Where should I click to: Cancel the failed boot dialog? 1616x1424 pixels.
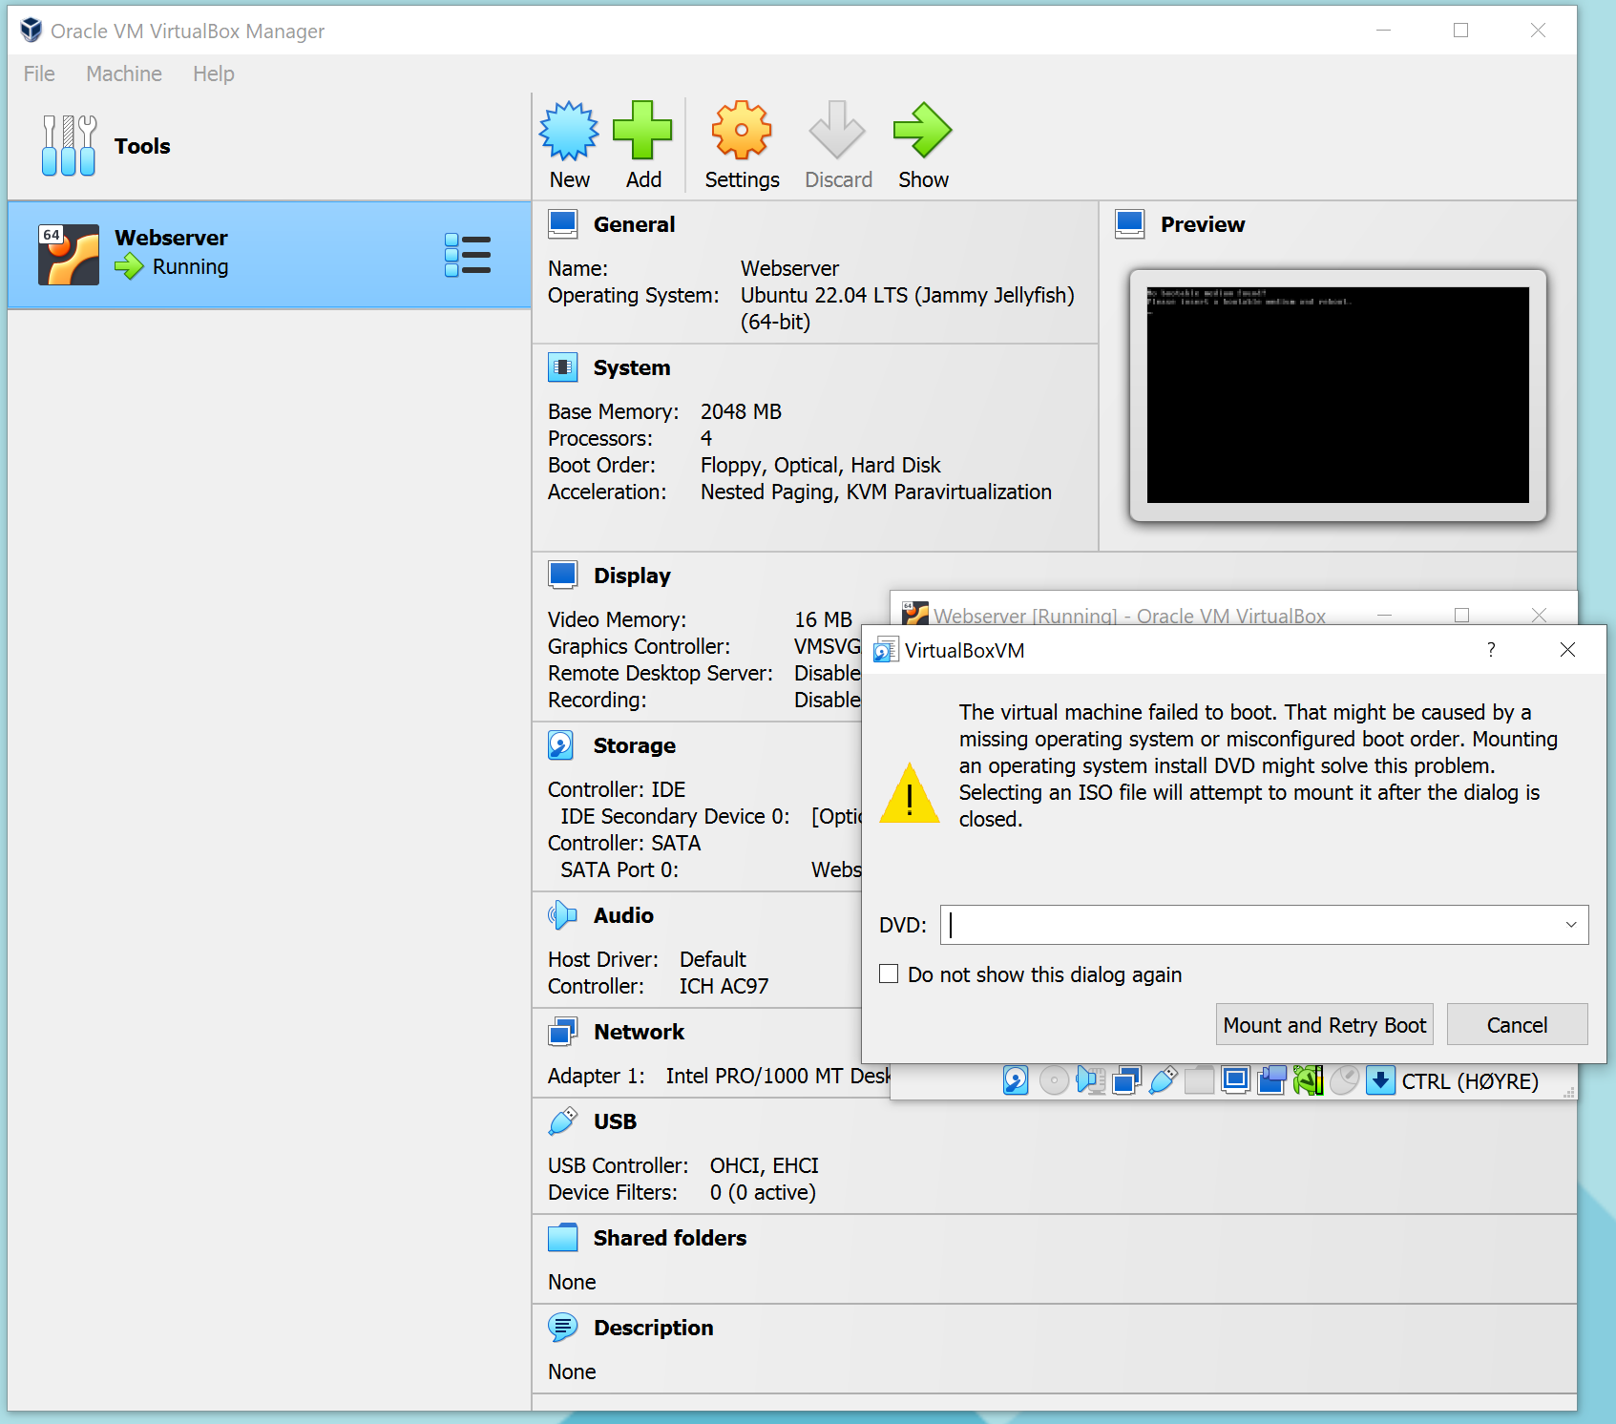click(x=1517, y=1024)
